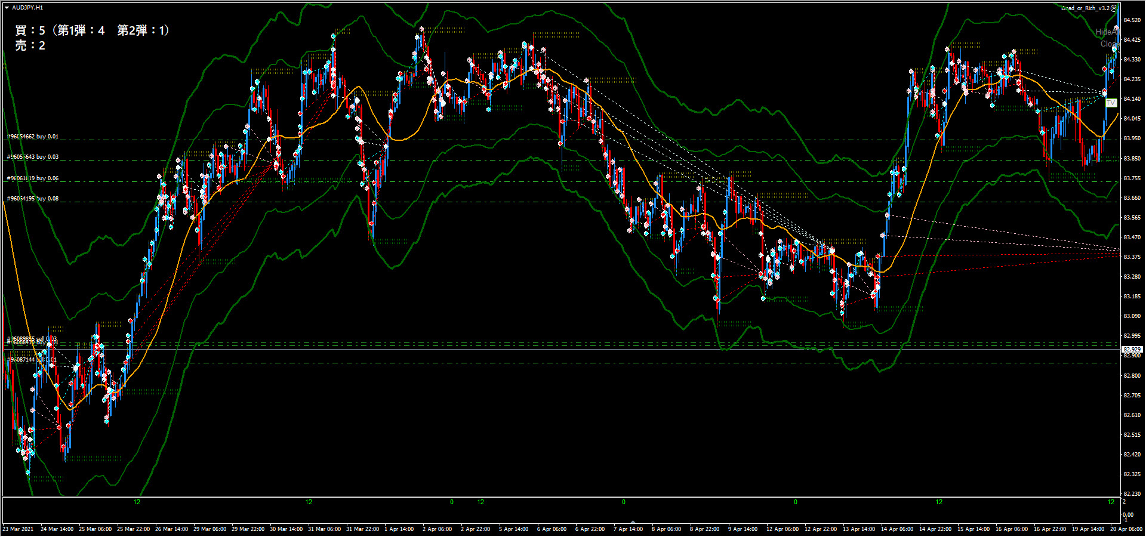Click the 16 Apr 22:00 time label
Image resolution: width=1146 pixels, height=537 pixels.
point(1050,529)
